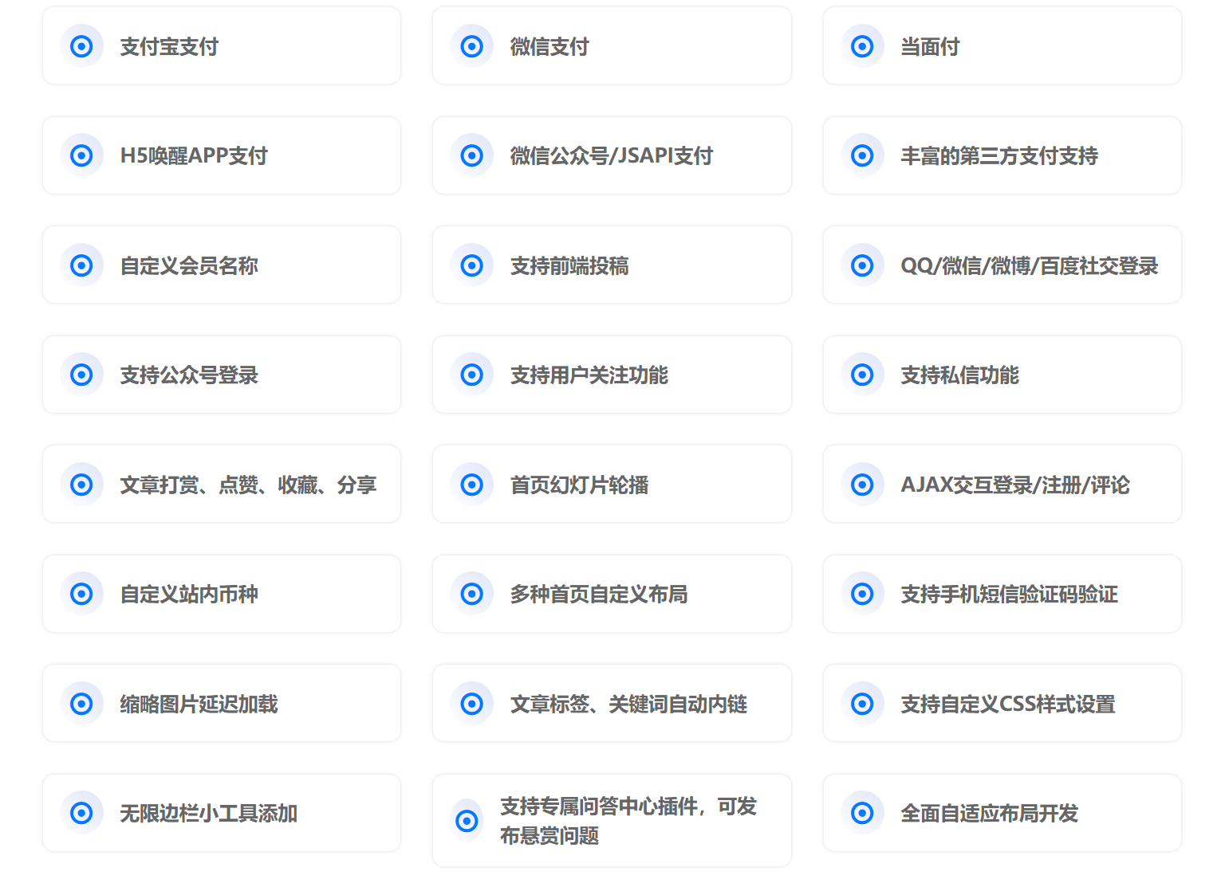Click the icon for 缩略图片延迟加载
The height and width of the screenshot is (887, 1225).
(81, 704)
